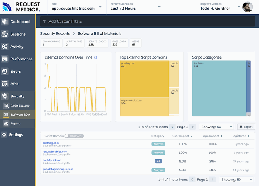The image size is (259, 186).
Task: Click the Performance gauge icon
Action: pyautogui.click(x=5, y=59)
